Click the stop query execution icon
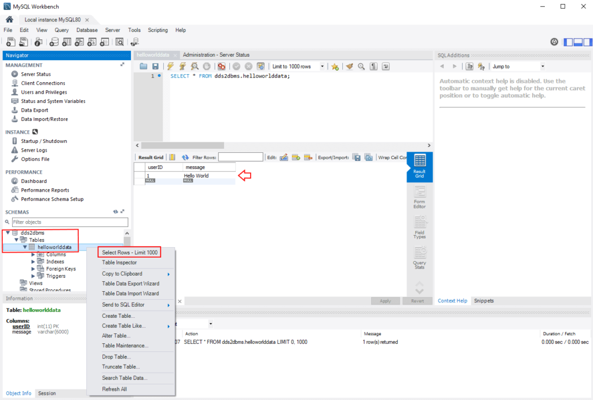The width and height of the screenshot is (593, 400). [207, 67]
